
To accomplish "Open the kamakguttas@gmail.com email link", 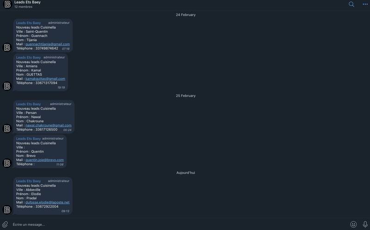I will click(45, 79).
